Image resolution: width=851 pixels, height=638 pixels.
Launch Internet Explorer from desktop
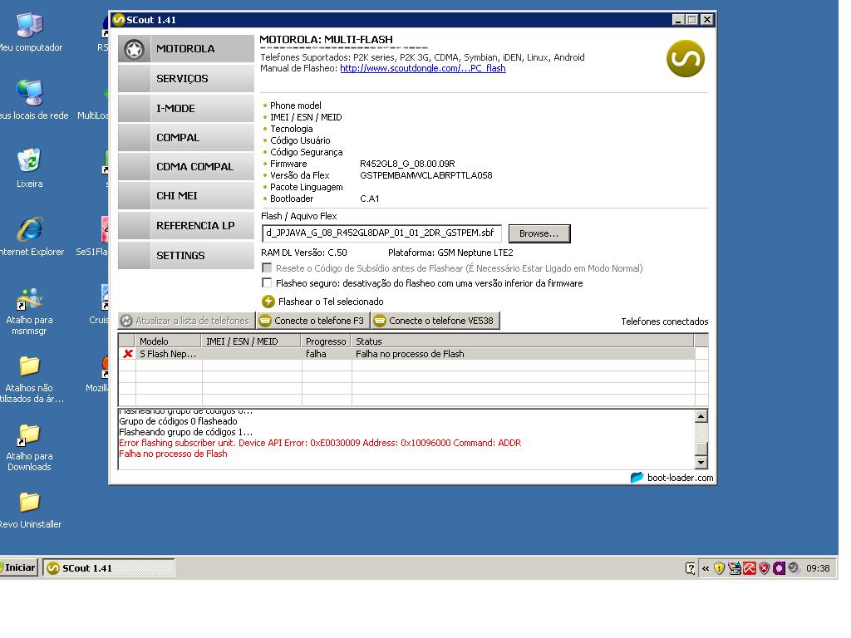[31, 237]
